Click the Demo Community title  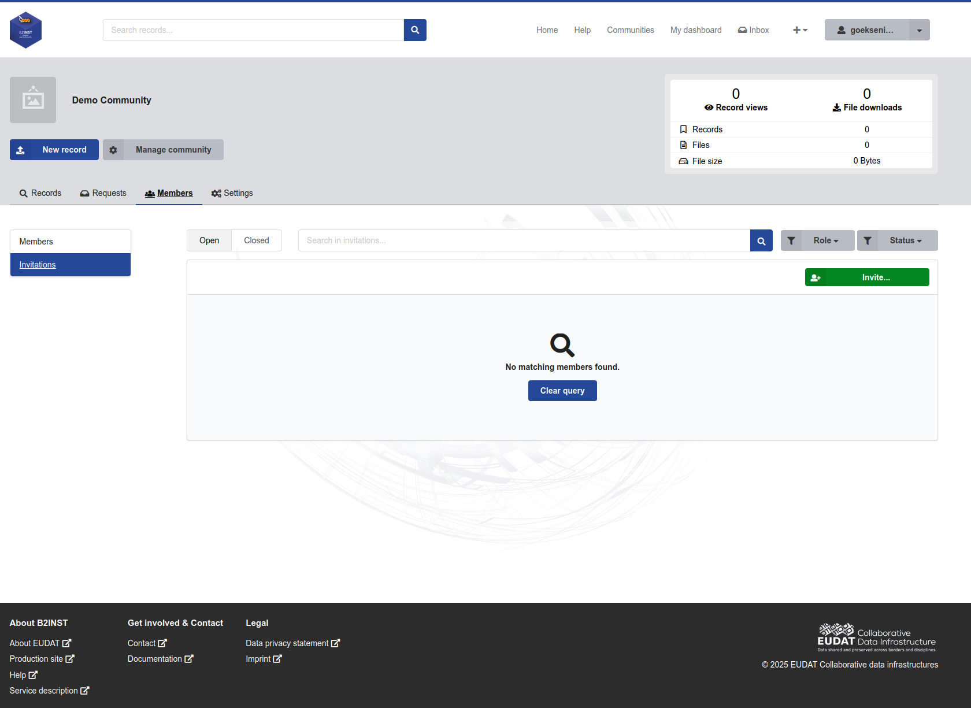point(112,100)
